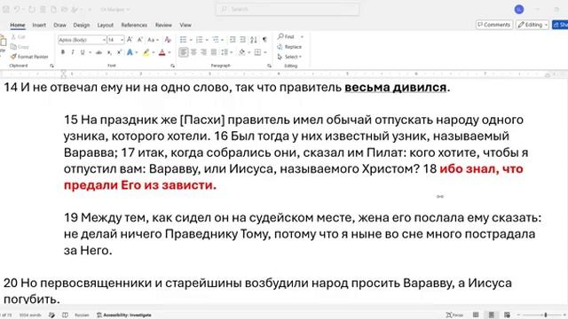568x319 pixels.
Task: Switch to the References tab
Action: pos(134,25)
